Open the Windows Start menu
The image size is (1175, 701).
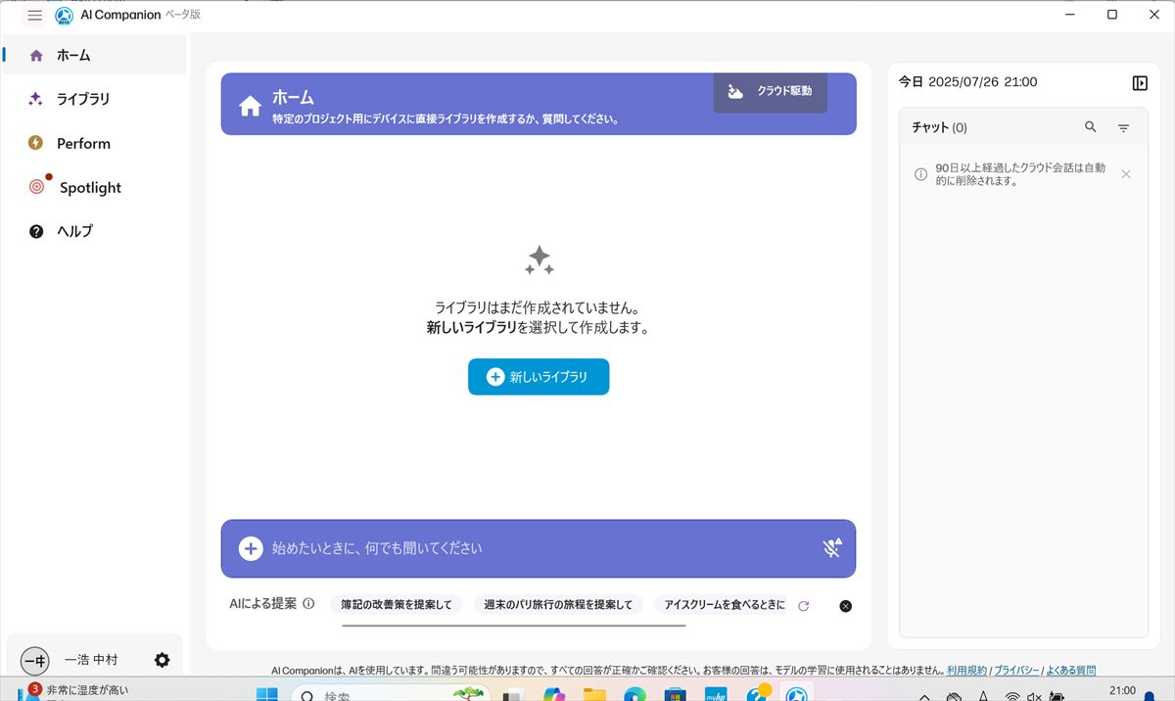267,693
